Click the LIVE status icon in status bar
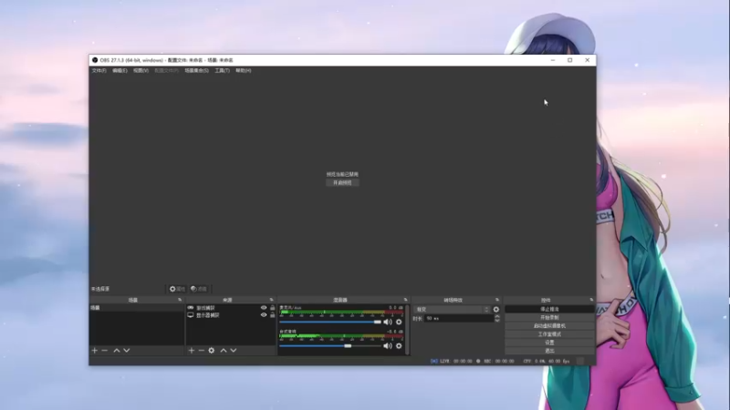The height and width of the screenshot is (410, 730). [434, 361]
